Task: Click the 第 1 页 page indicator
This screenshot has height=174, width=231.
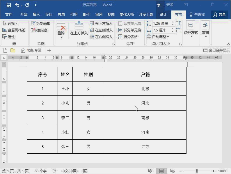Action: click(x=15, y=171)
